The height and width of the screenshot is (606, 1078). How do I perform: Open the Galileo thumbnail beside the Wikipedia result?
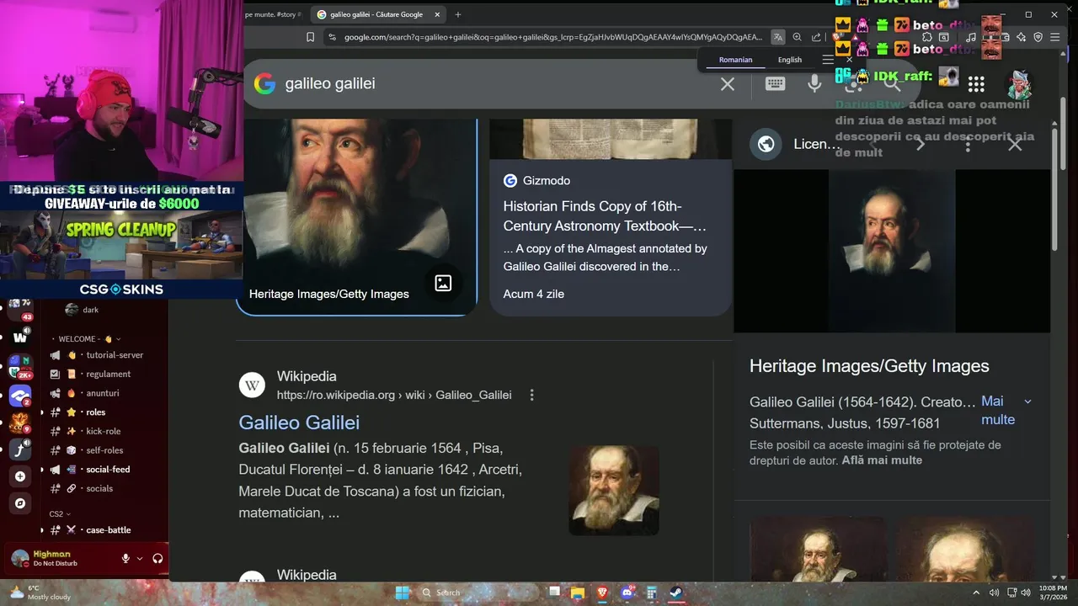614,491
